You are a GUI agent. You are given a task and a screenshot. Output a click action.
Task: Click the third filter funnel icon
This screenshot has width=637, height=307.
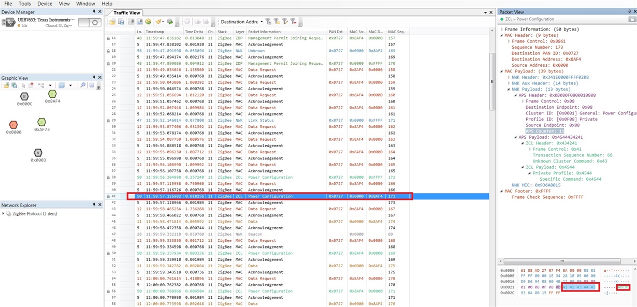click(x=285, y=22)
